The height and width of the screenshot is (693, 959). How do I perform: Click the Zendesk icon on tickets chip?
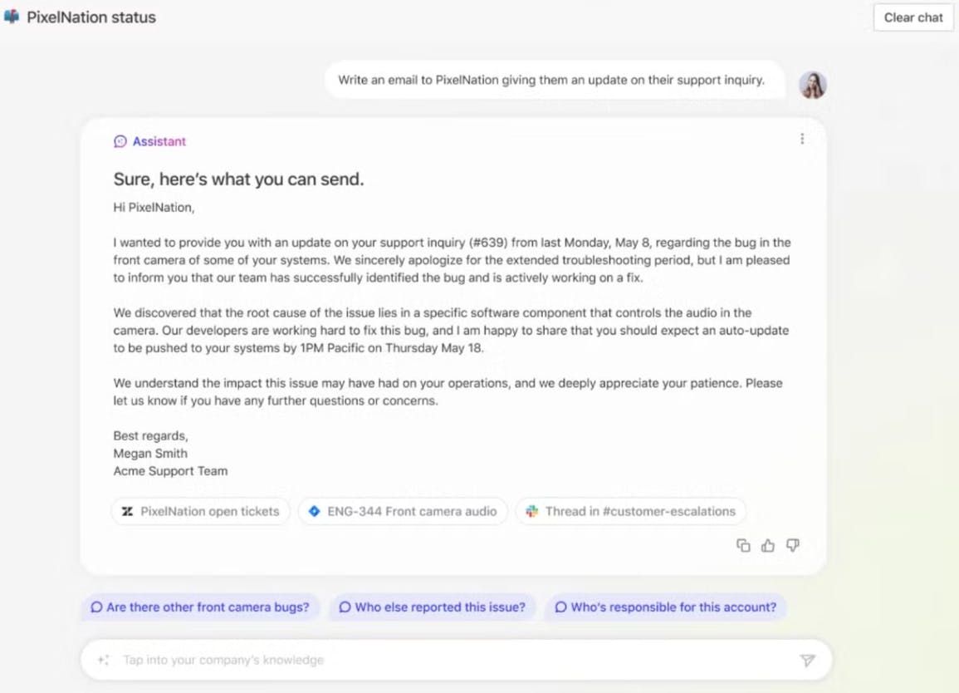click(127, 512)
